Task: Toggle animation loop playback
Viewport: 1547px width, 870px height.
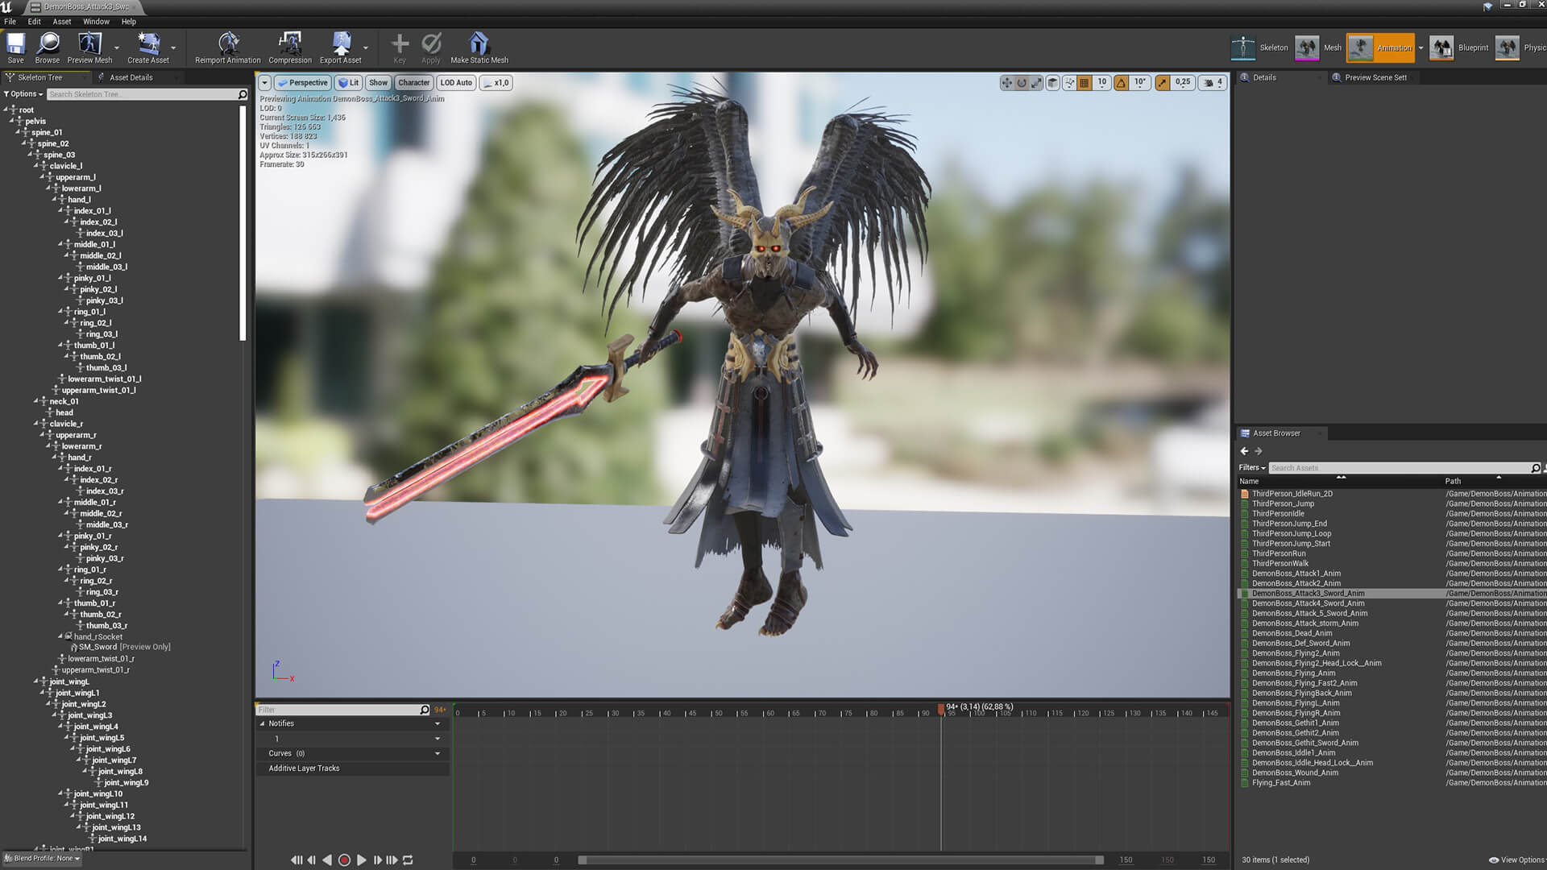Action: [408, 860]
